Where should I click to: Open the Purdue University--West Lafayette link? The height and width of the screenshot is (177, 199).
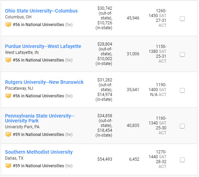pyautogui.click(x=43, y=46)
